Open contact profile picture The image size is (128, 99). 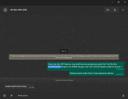pos(5,10)
